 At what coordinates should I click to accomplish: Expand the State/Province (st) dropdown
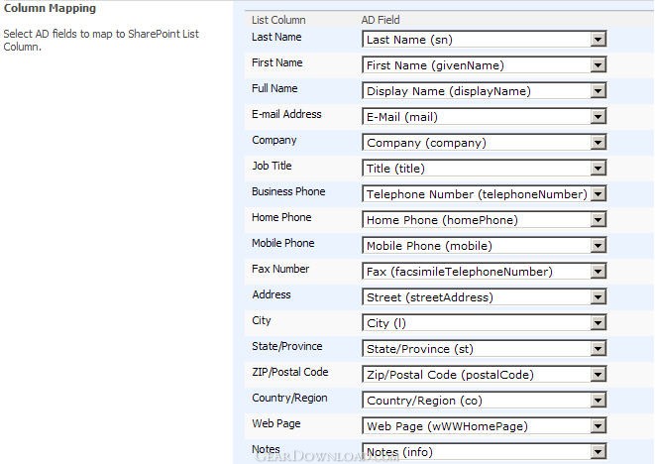coord(485,349)
